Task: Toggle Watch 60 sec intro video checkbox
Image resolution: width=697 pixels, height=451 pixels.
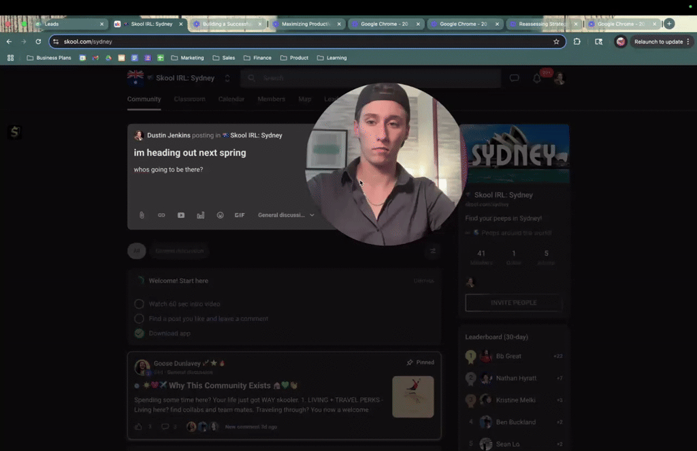Action: pos(139,304)
